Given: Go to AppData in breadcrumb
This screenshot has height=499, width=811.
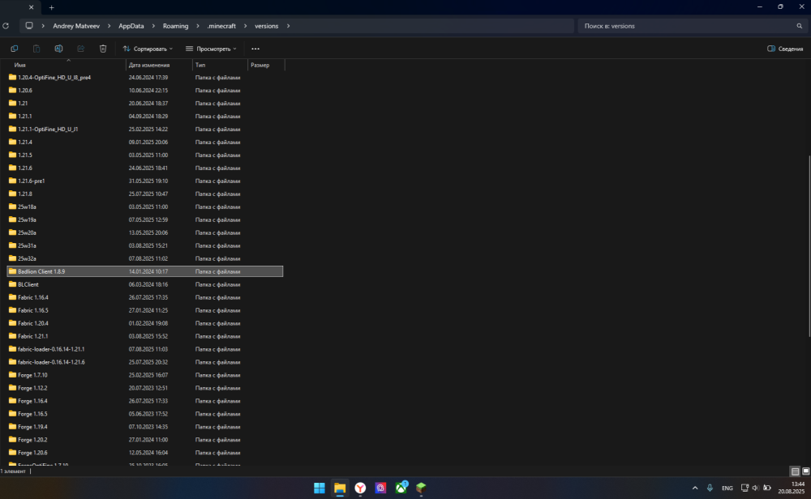Looking at the screenshot, I should [131, 26].
